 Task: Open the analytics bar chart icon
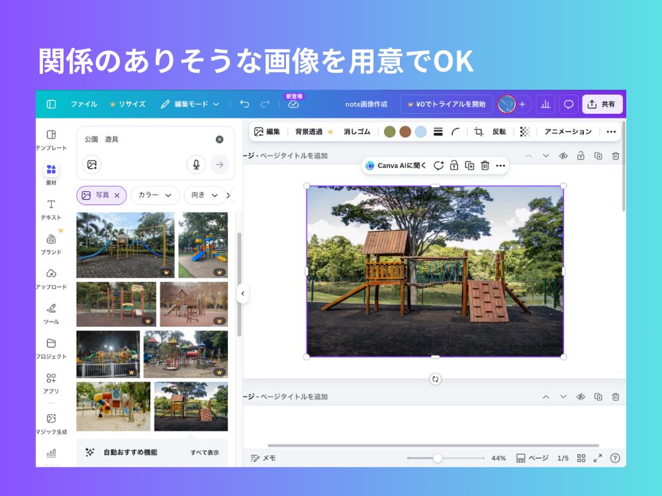tap(545, 104)
